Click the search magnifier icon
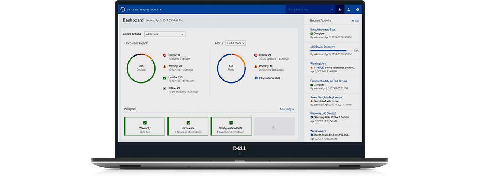480x176 pixels. [x=332, y=10]
